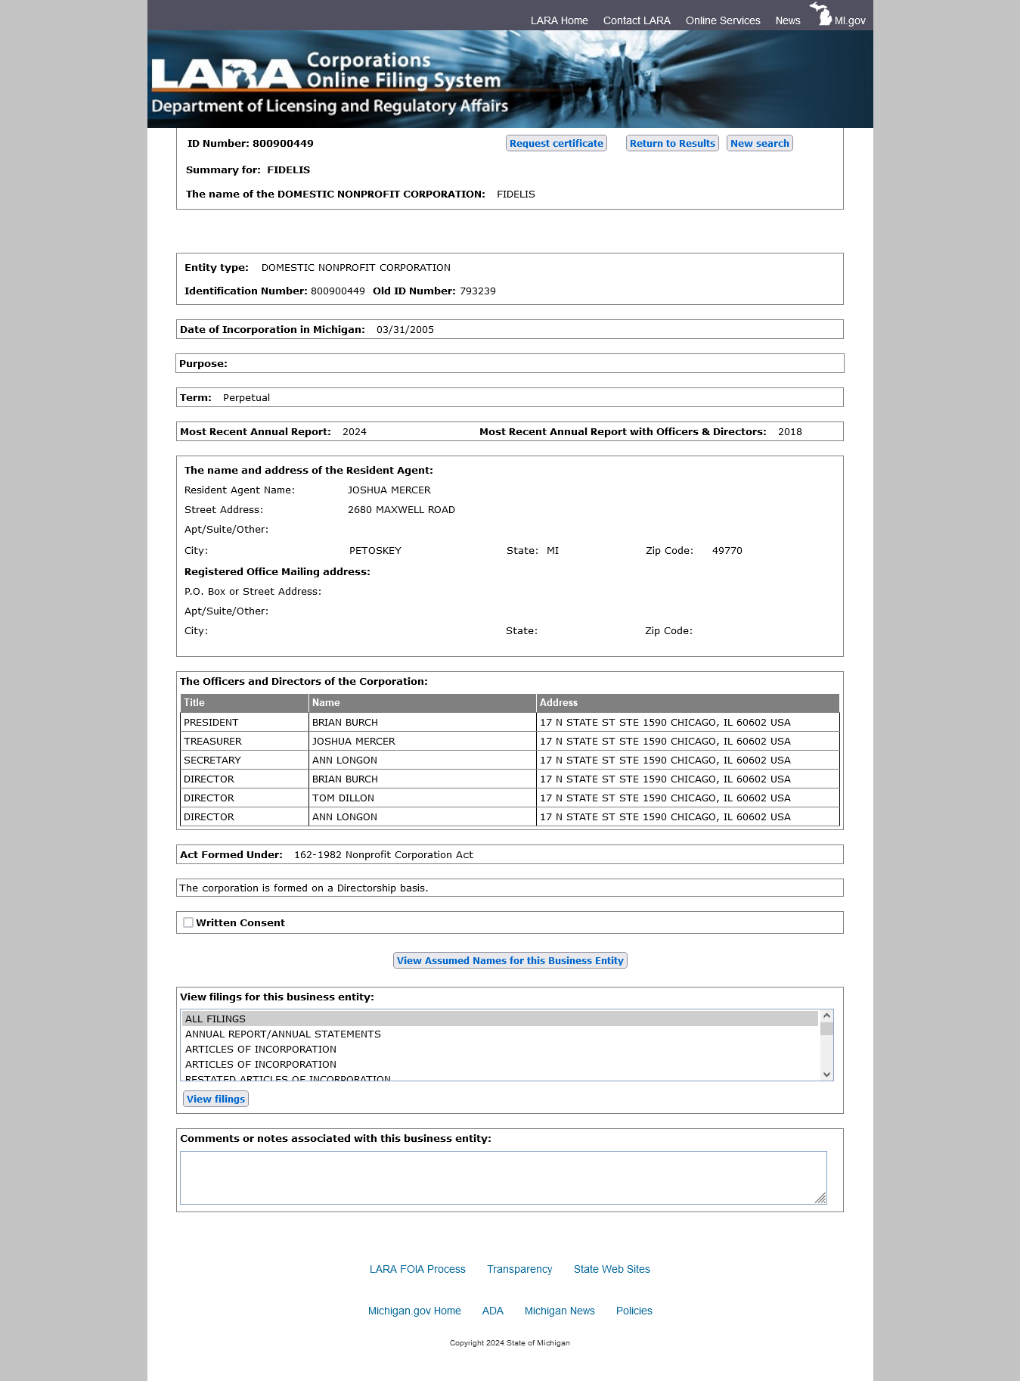Screen dimensions: 1020x1381
Task: Click the LARA Corporations Online Filing System banner logo
Action: click(x=330, y=82)
